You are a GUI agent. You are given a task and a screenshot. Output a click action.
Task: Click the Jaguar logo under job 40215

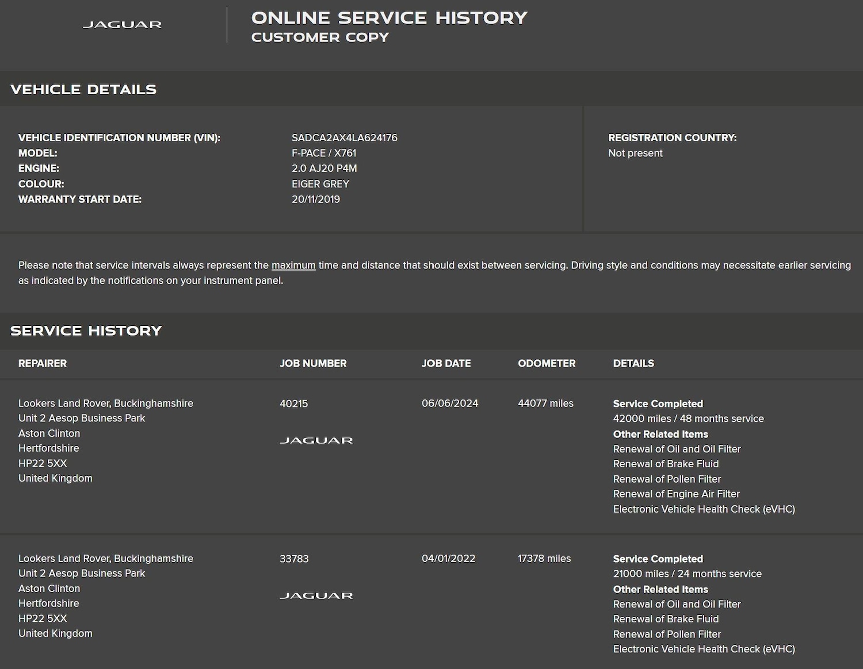(316, 441)
